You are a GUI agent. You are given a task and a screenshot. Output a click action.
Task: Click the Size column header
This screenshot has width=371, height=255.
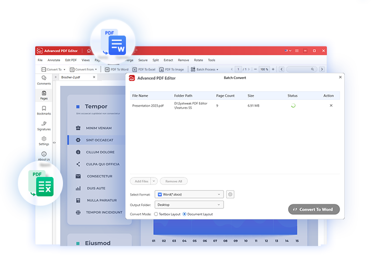tap(251, 96)
